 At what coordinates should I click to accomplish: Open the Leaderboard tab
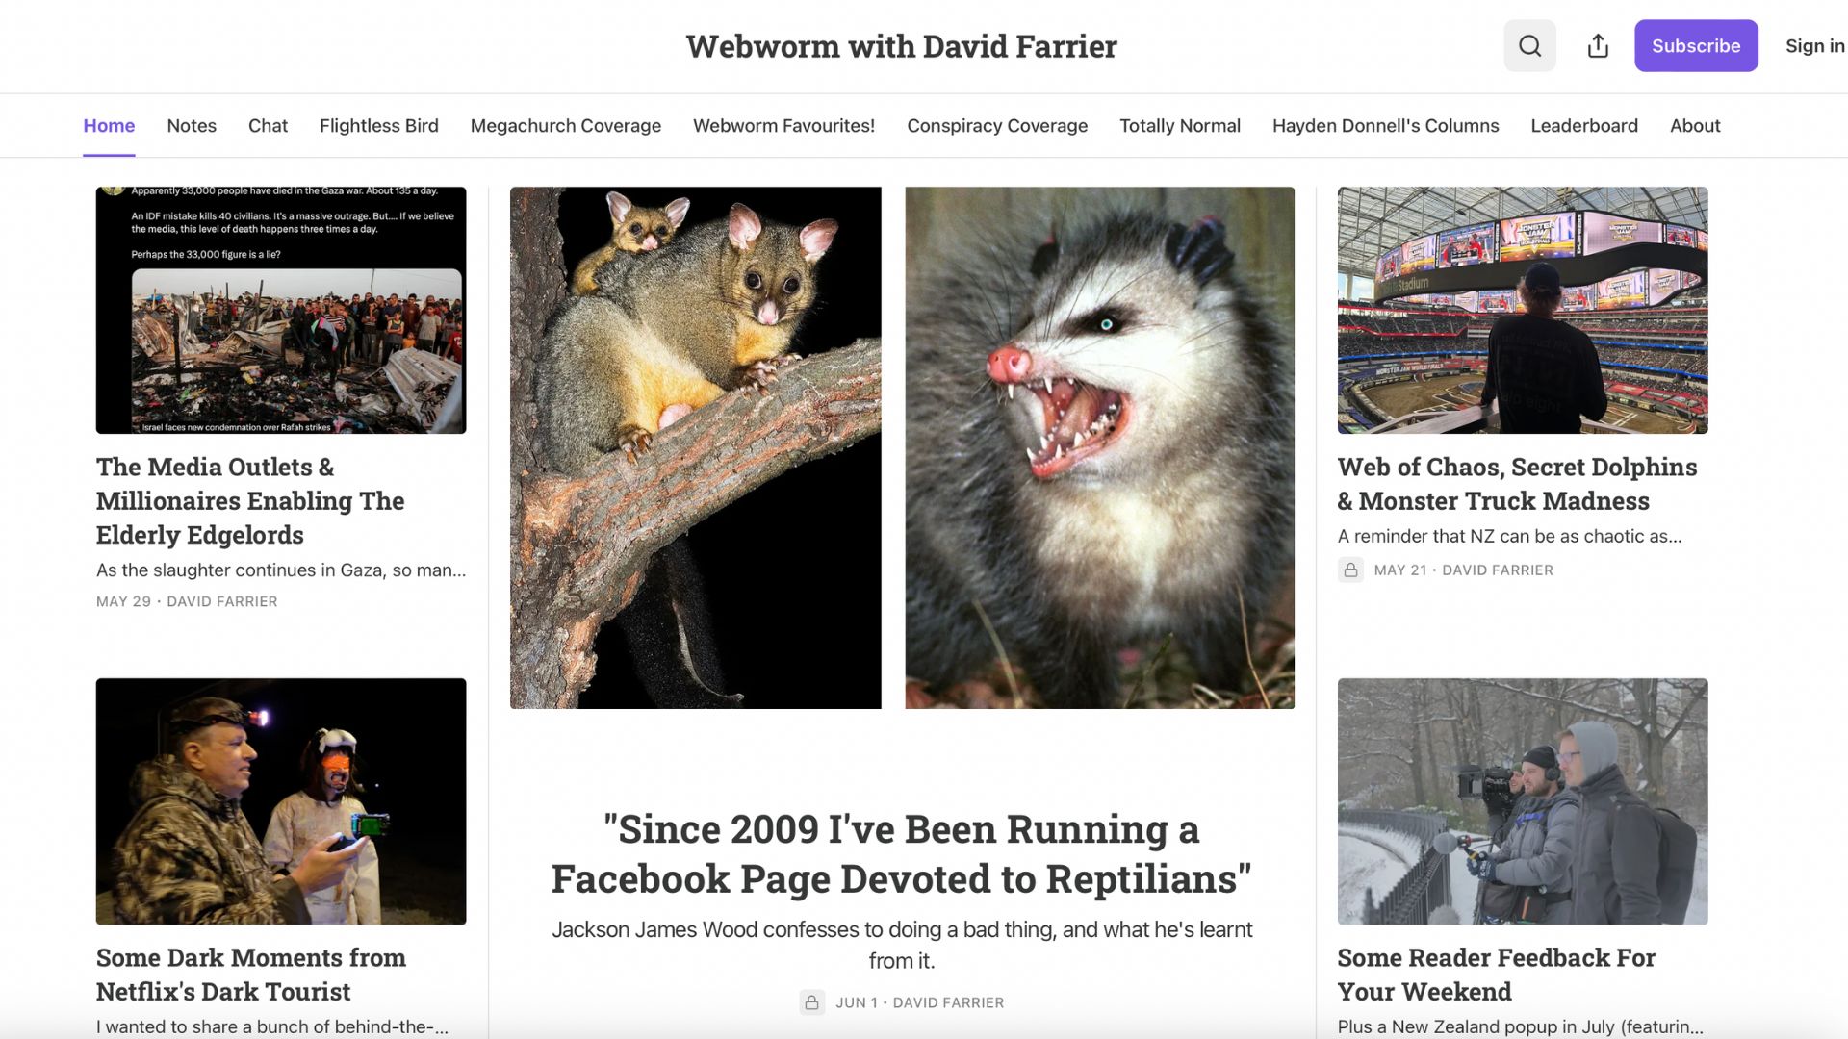tap(1584, 126)
